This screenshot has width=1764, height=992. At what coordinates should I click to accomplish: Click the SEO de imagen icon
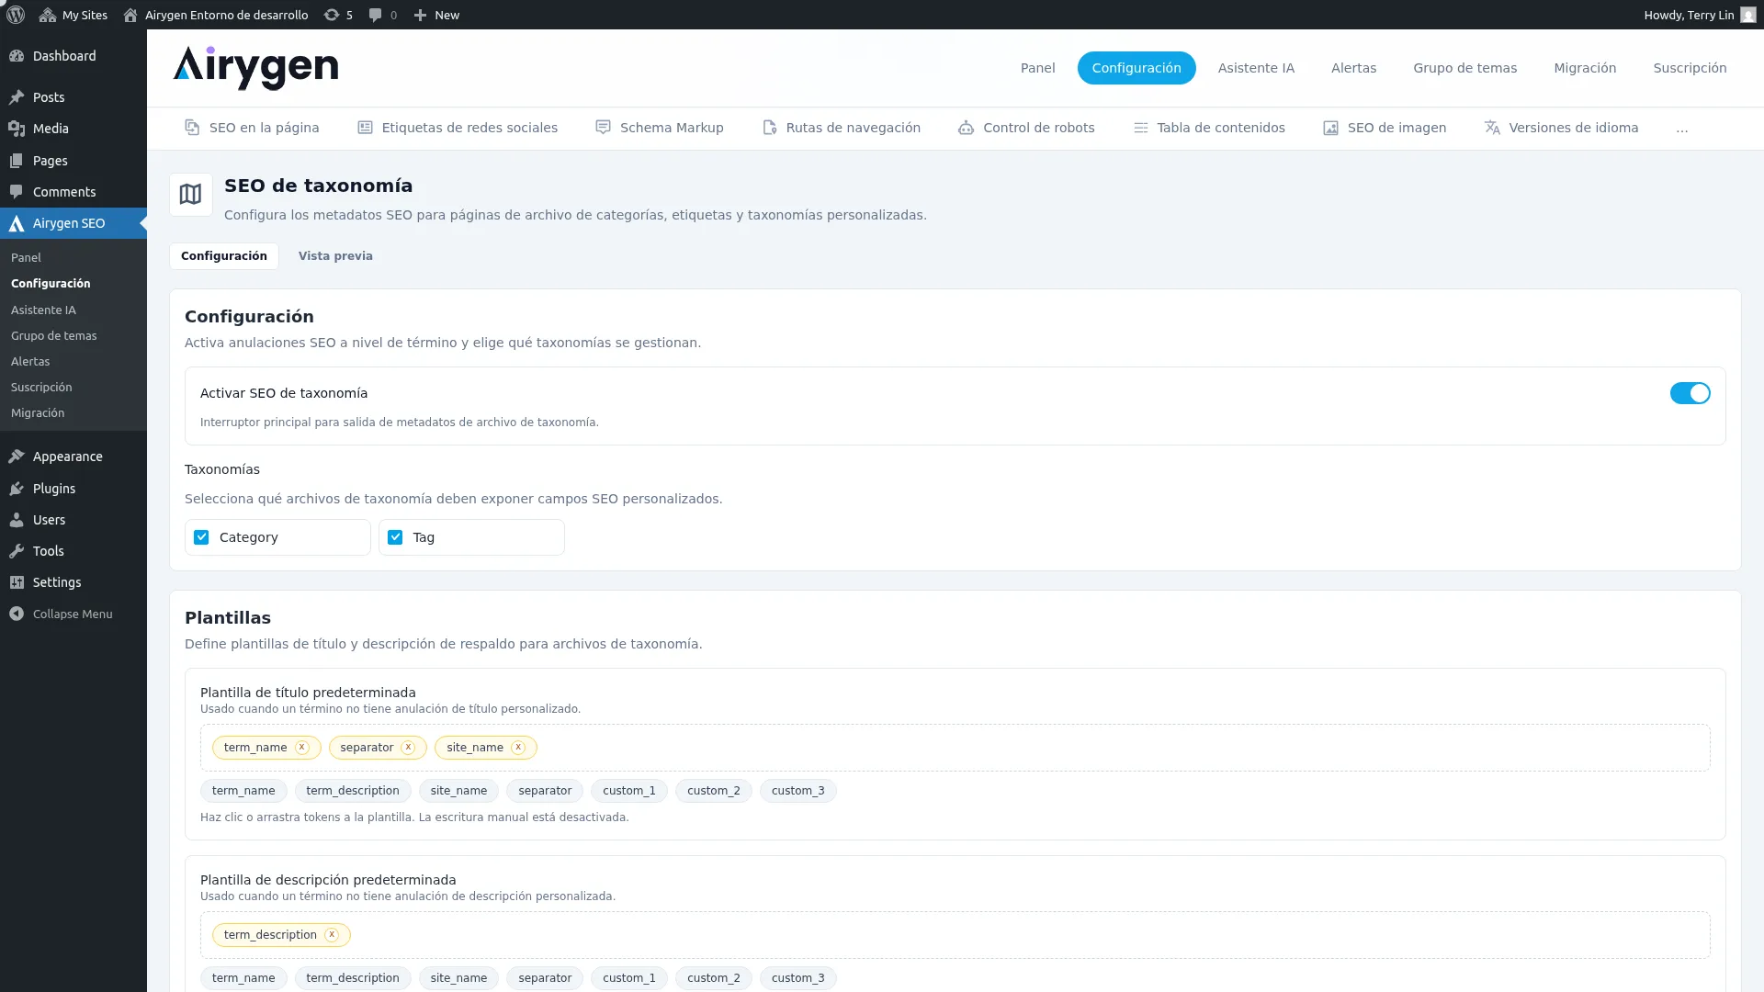pyautogui.click(x=1330, y=128)
